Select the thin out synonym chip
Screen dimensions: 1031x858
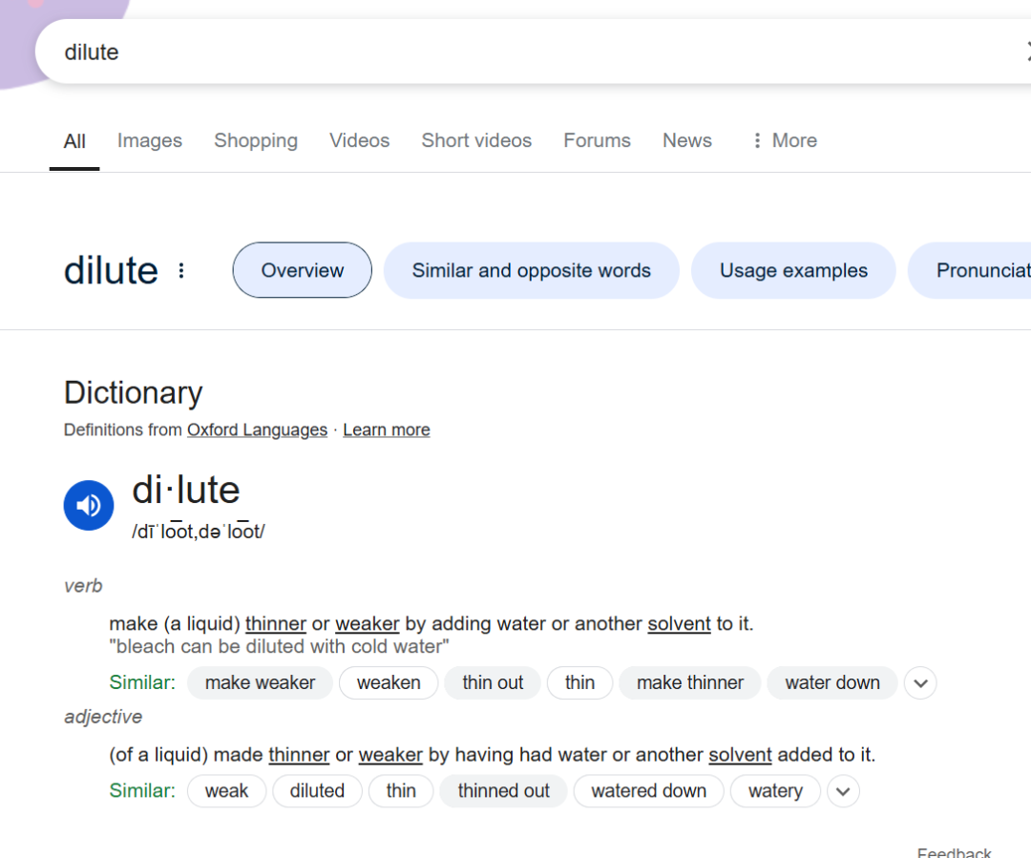(493, 682)
